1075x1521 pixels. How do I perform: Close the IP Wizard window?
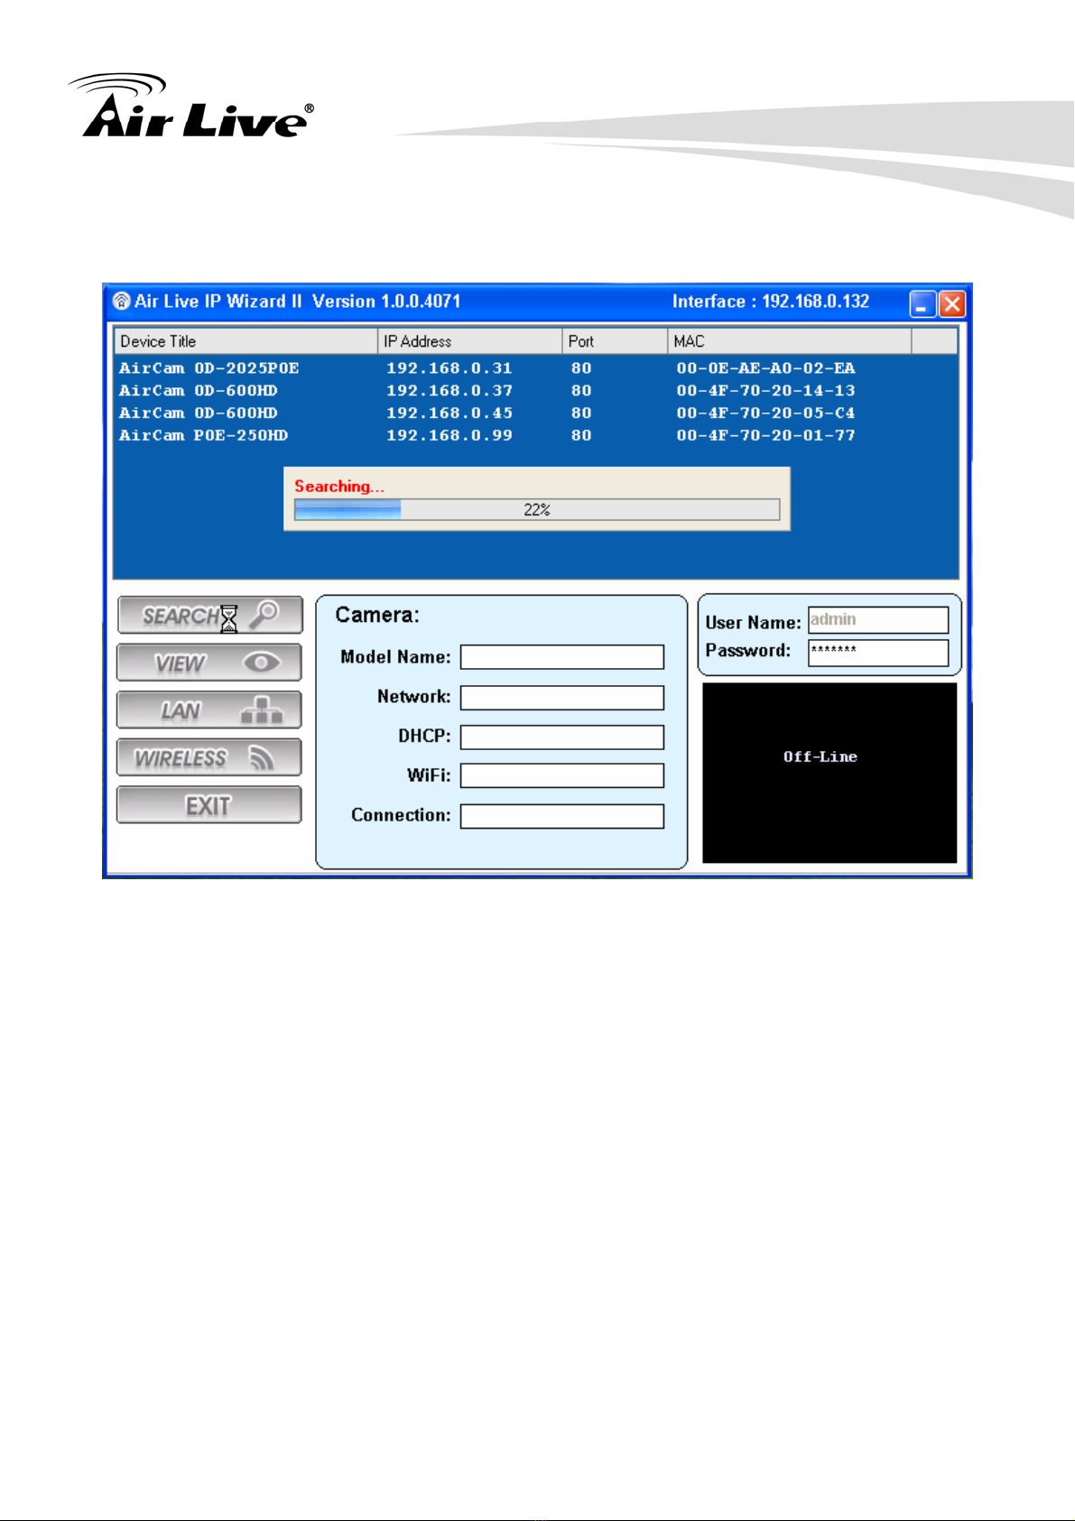(x=952, y=304)
